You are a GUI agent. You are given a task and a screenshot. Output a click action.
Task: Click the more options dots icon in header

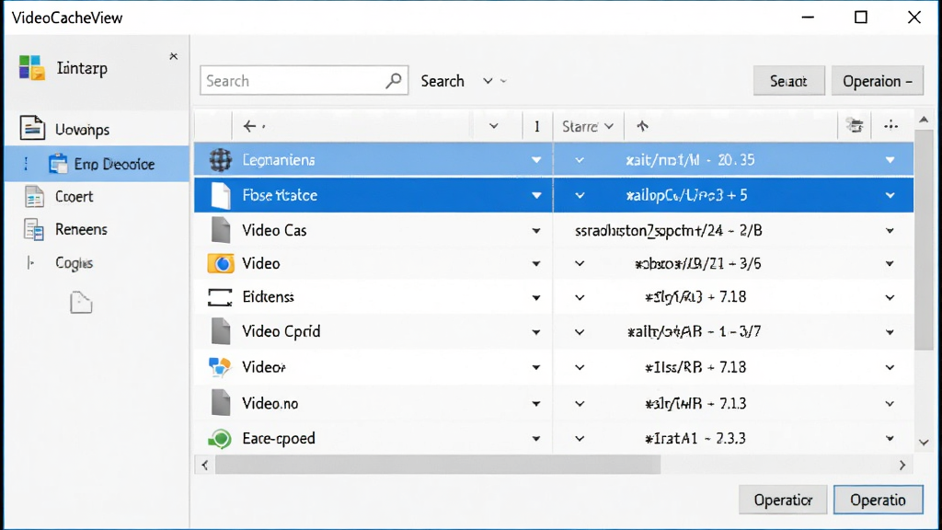890,125
